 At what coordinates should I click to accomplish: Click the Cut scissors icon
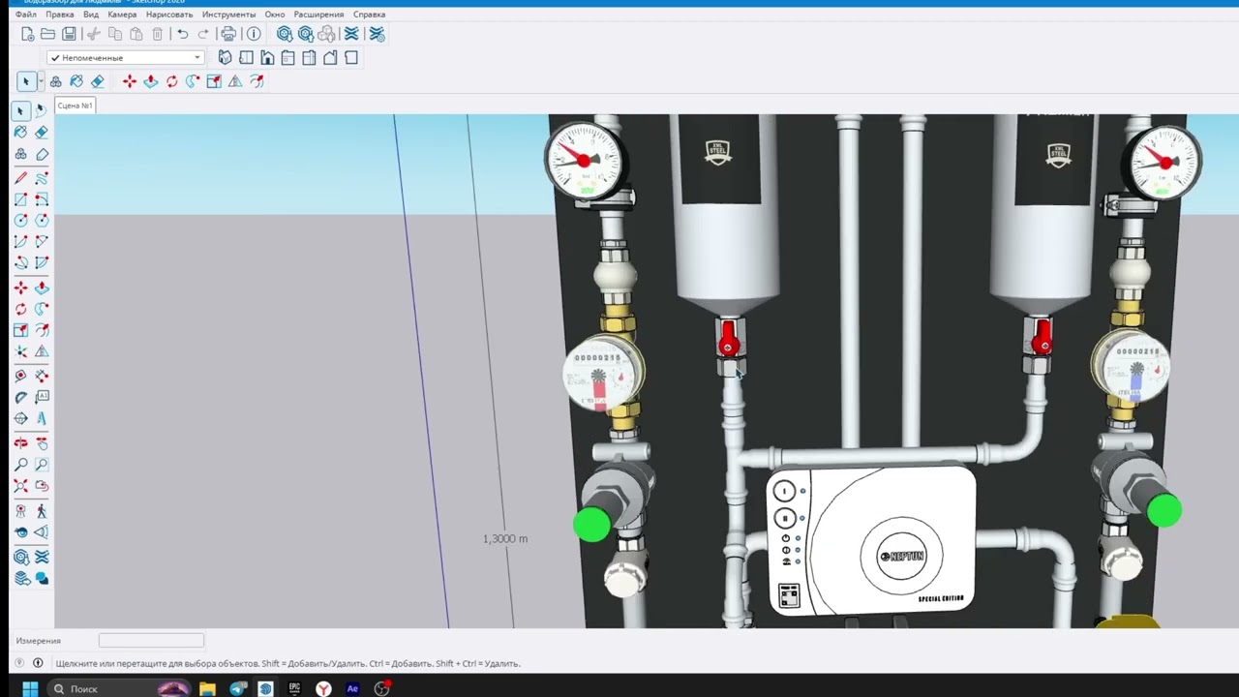pyautogui.click(x=94, y=34)
